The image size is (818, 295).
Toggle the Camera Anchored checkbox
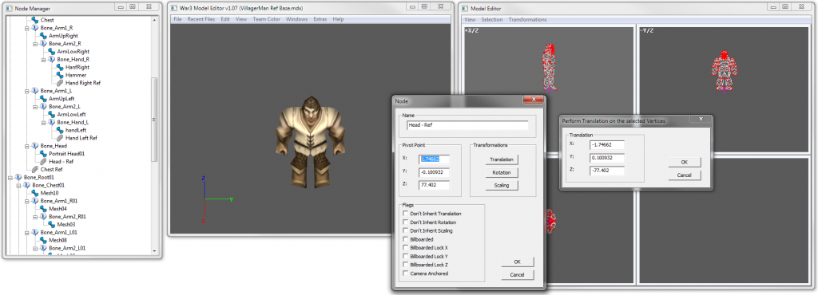[405, 273]
